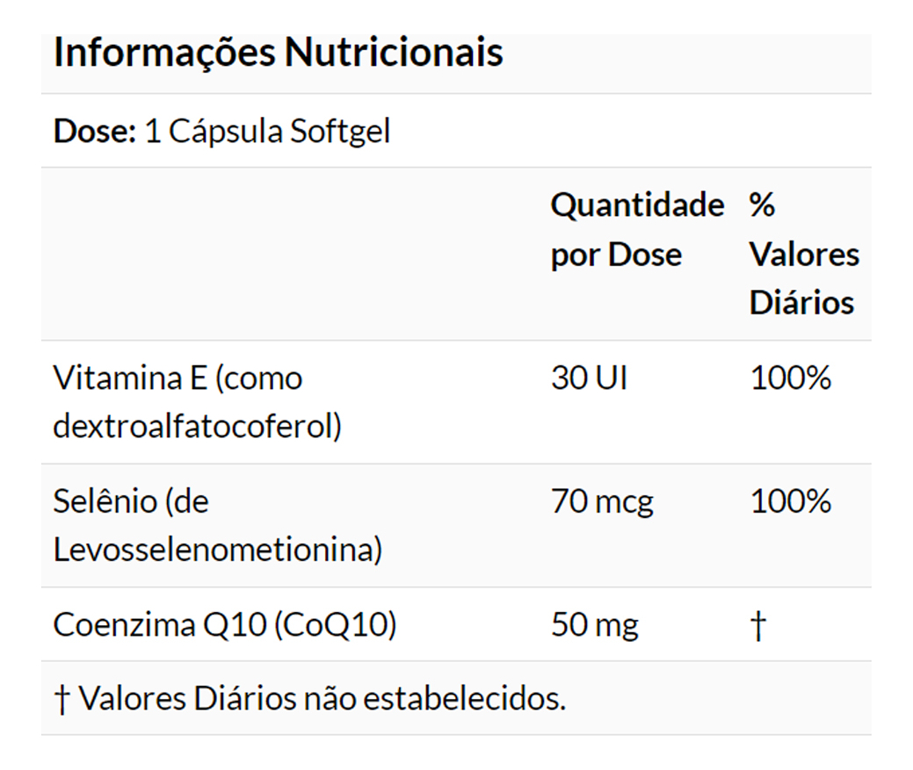Click the word "dextroalfatocoferol)"
The image size is (913, 770).
click(x=197, y=427)
